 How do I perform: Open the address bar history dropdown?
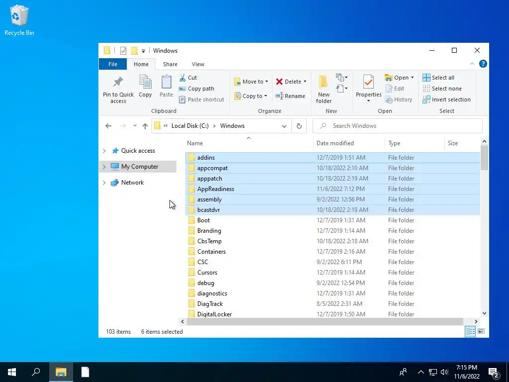284,126
